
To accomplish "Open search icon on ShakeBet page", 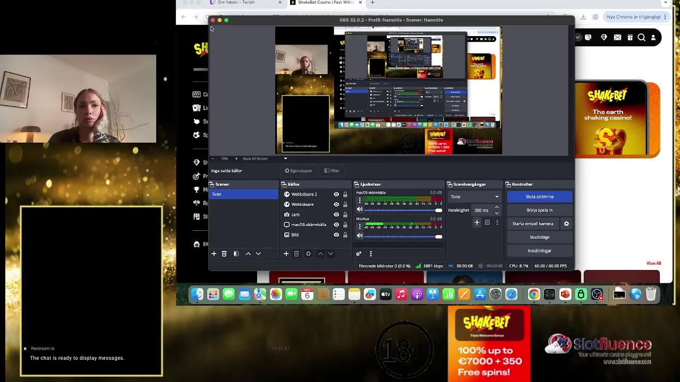I will 641,37.
